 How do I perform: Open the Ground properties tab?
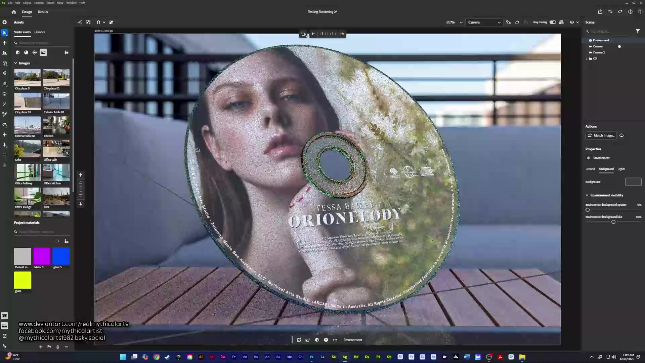pos(590,169)
